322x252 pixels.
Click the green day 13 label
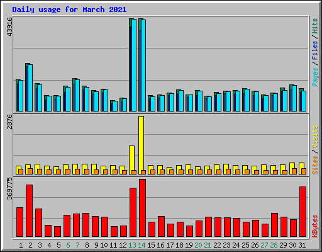click(132, 245)
